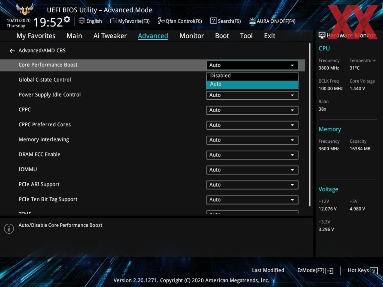This screenshot has height=287, width=383.
Task: Select Power Supply Idle Control label
Action: tap(50, 95)
